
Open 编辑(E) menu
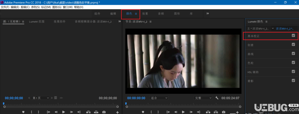(x=15, y=7)
